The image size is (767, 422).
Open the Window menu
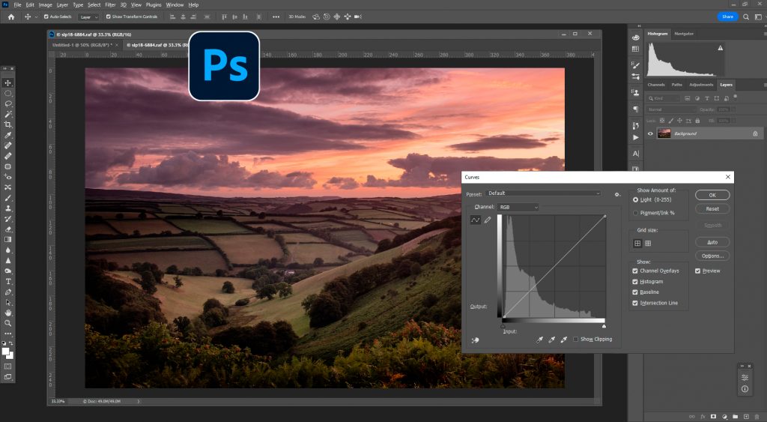point(175,5)
